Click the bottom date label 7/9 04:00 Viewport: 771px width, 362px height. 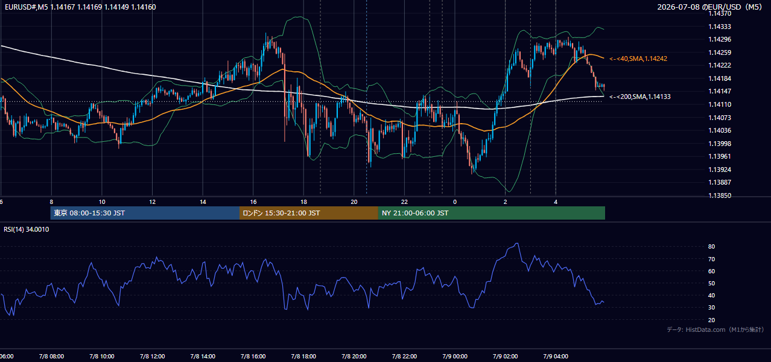(x=556, y=357)
